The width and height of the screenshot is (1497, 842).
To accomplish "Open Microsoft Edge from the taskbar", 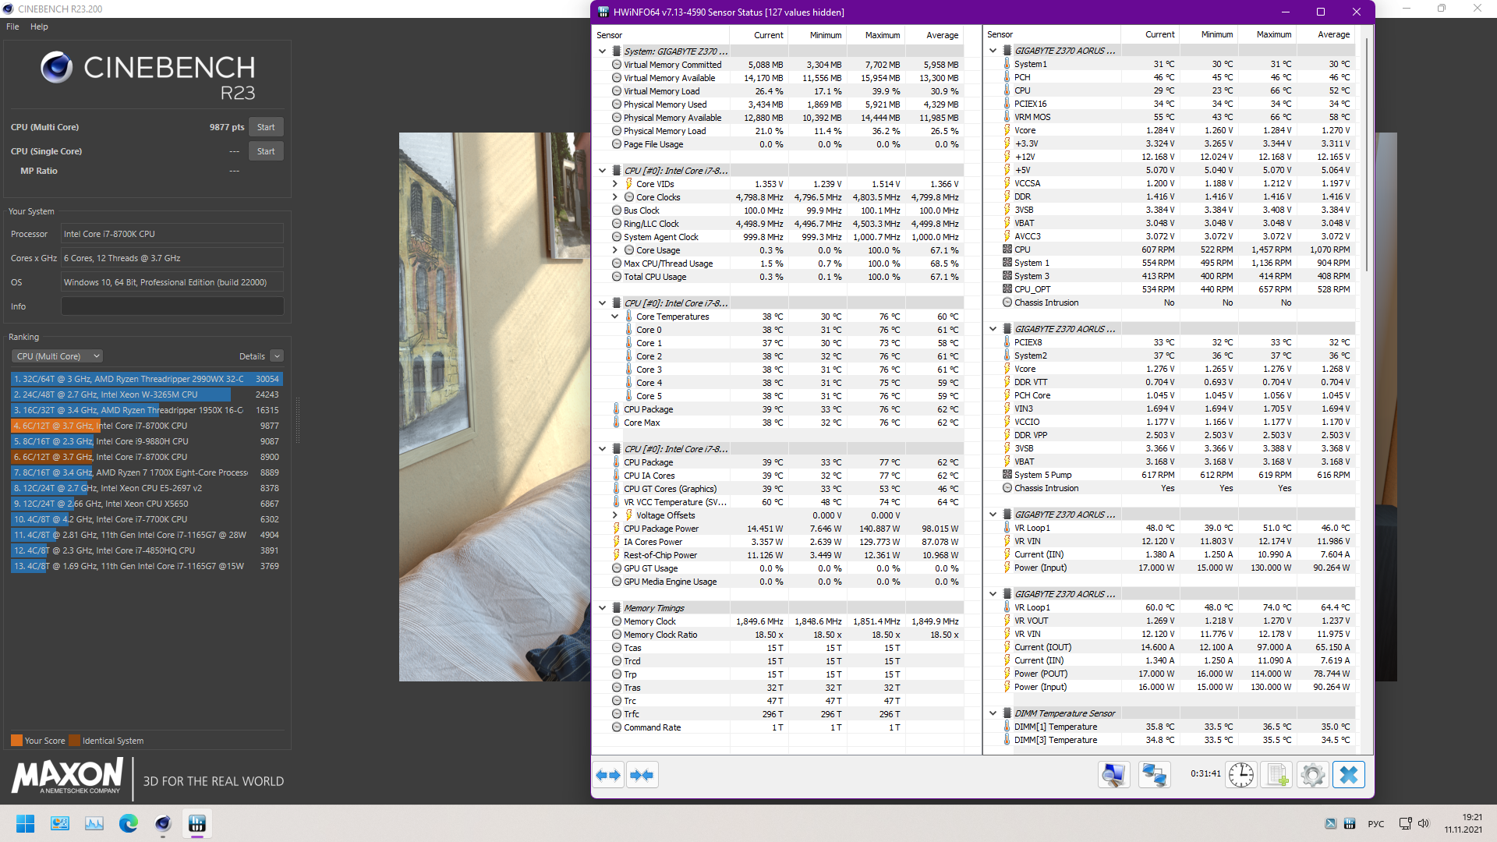I will point(129,823).
